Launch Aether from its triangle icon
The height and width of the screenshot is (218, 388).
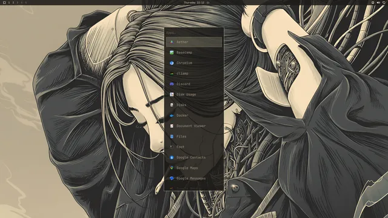(172, 42)
